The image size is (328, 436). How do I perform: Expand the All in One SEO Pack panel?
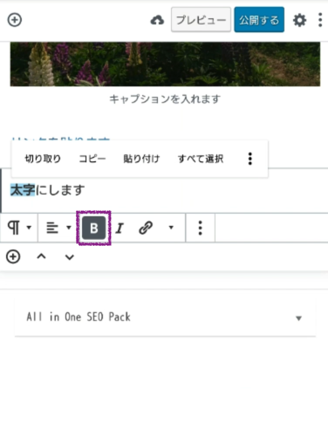pyautogui.click(x=298, y=318)
